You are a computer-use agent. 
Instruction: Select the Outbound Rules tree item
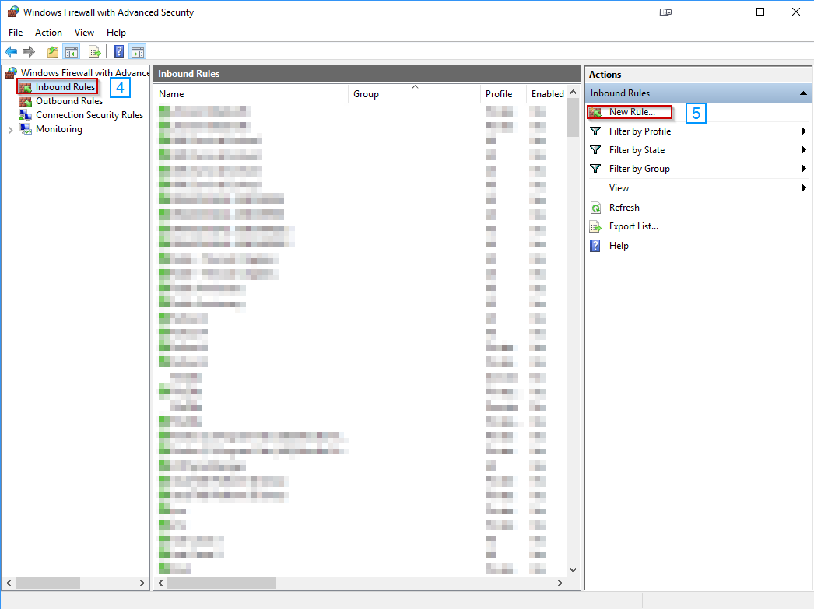[x=68, y=100]
